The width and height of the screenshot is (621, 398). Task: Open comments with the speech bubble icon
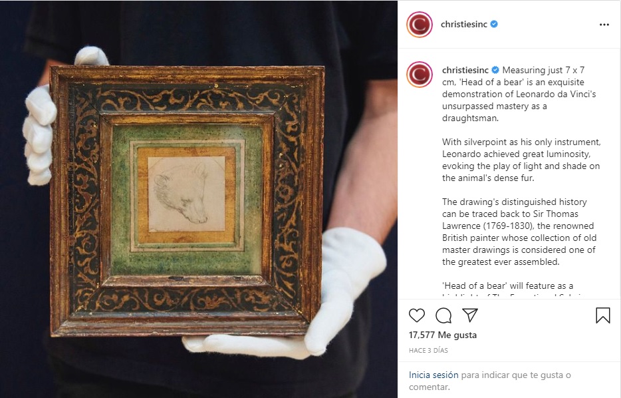pyautogui.click(x=443, y=315)
